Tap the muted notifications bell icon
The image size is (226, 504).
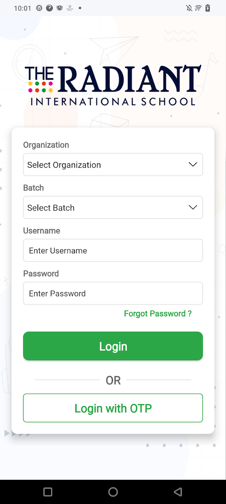(189, 8)
